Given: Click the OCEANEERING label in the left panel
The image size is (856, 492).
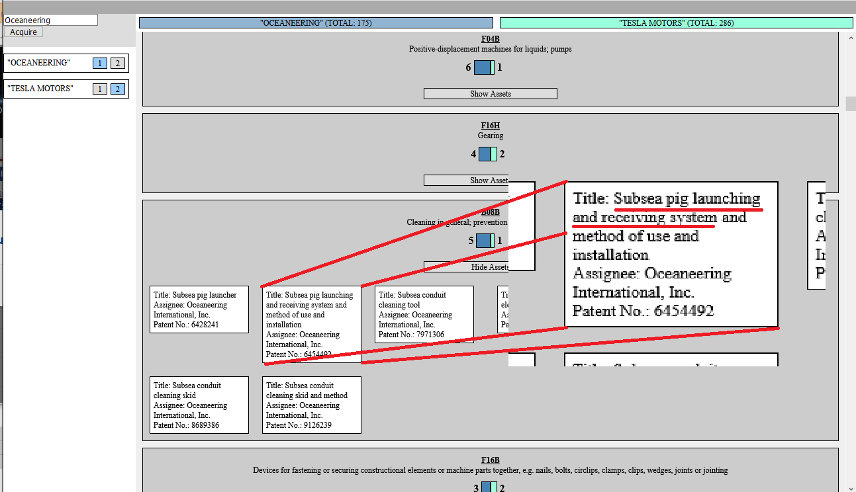Looking at the screenshot, I should [x=38, y=63].
